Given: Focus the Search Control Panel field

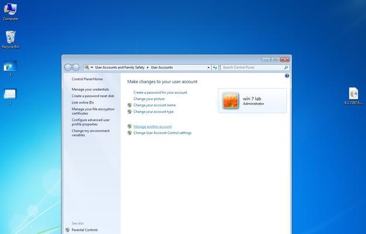Looking at the screenshot, I should point(252,67).
